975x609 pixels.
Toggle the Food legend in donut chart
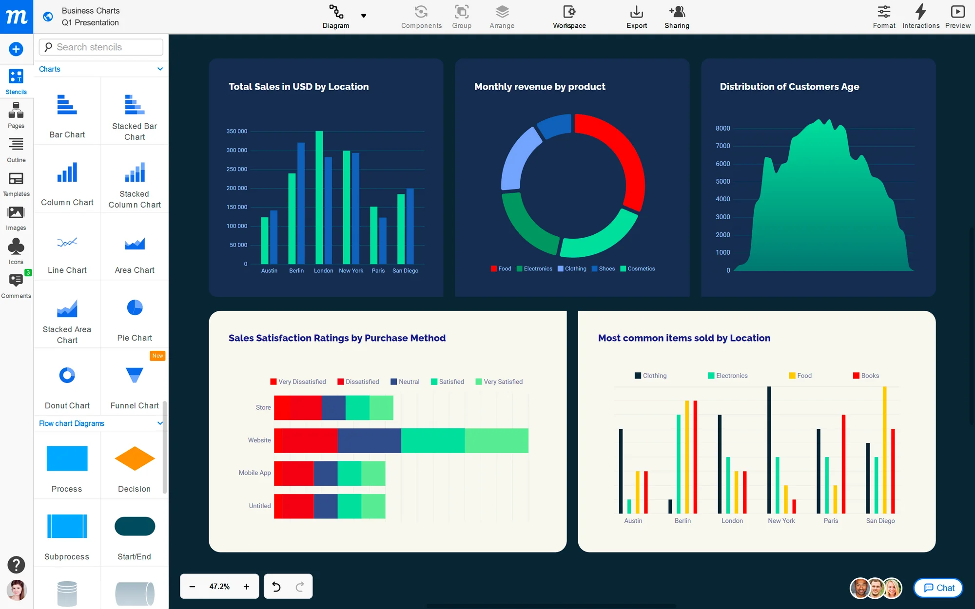pos(501,268)
